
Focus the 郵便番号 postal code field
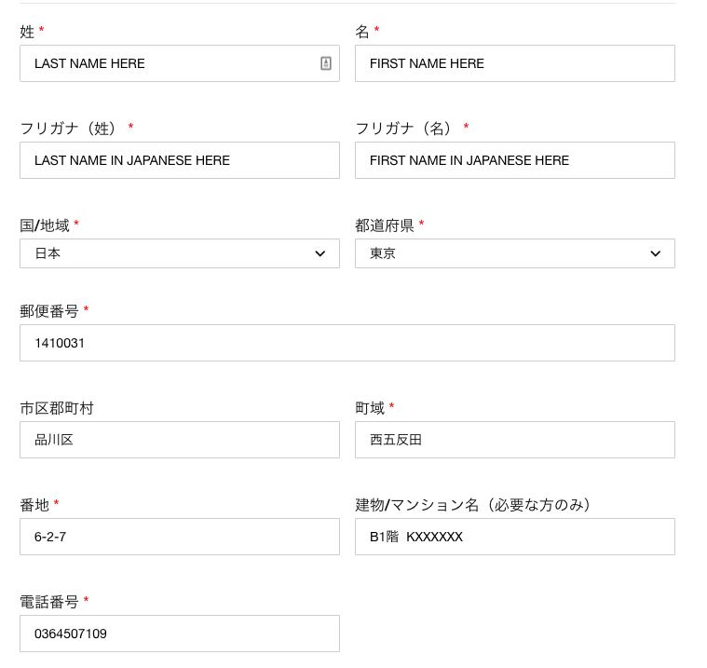[347, 343]
